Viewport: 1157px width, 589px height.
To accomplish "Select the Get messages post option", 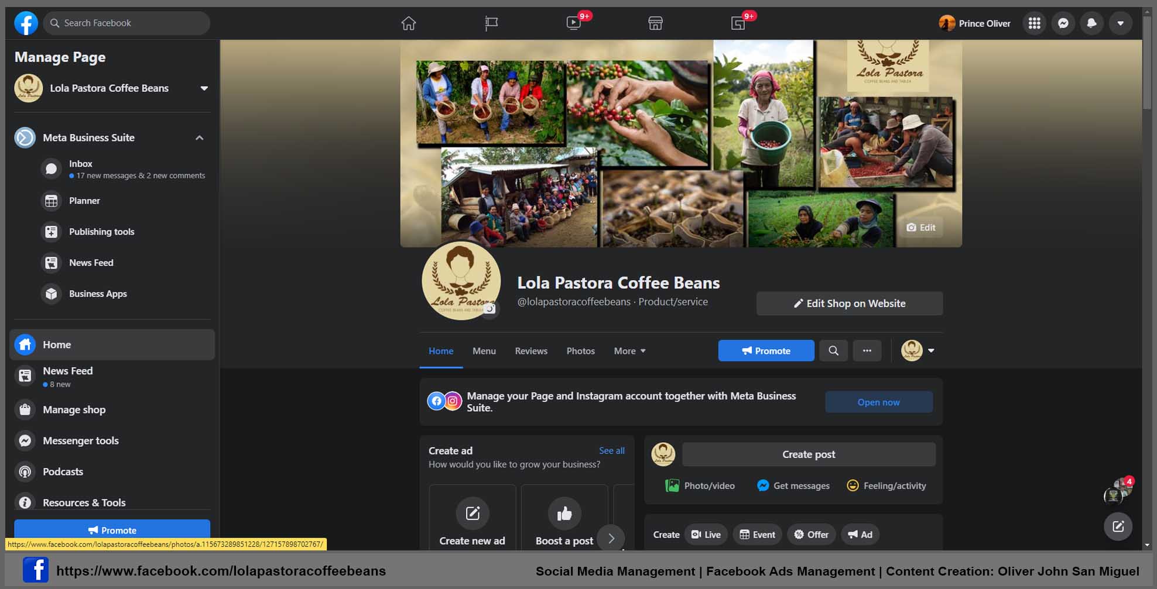I will [793, 485].
